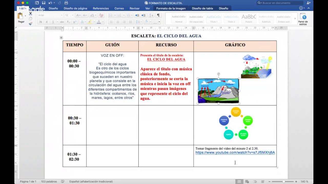
Task: Click the Pegar paste clipboard icon
Action: tap(20, 16)
